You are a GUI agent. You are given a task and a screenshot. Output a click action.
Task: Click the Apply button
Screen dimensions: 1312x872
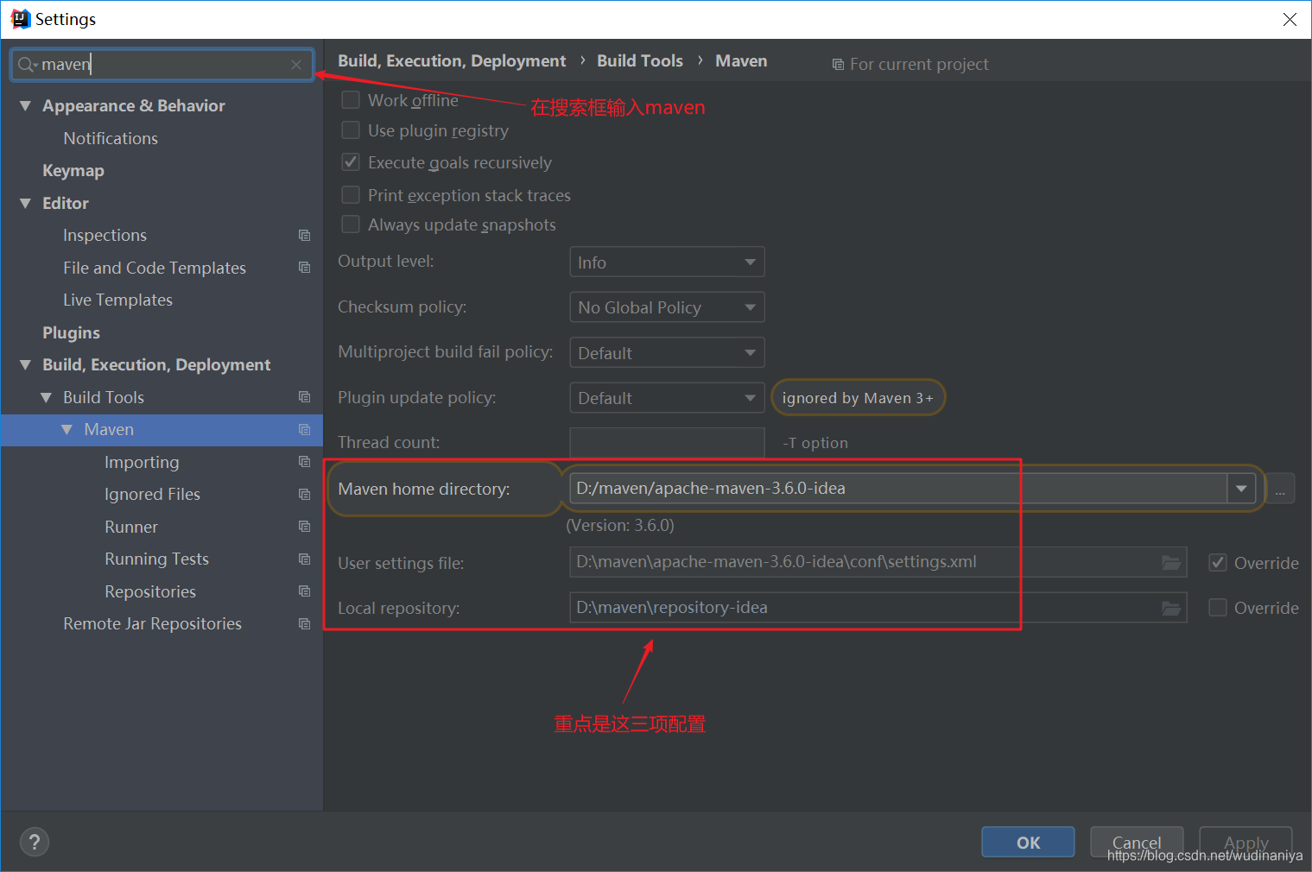pyautogui.click(x=1245, y=843)
